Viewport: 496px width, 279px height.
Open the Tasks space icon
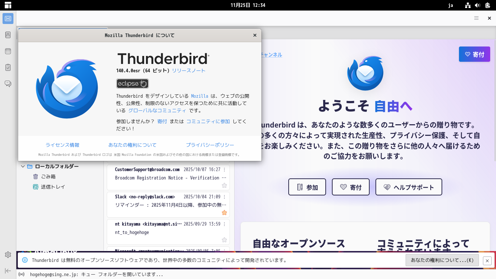pyautogui.click(x=8, y=68)
